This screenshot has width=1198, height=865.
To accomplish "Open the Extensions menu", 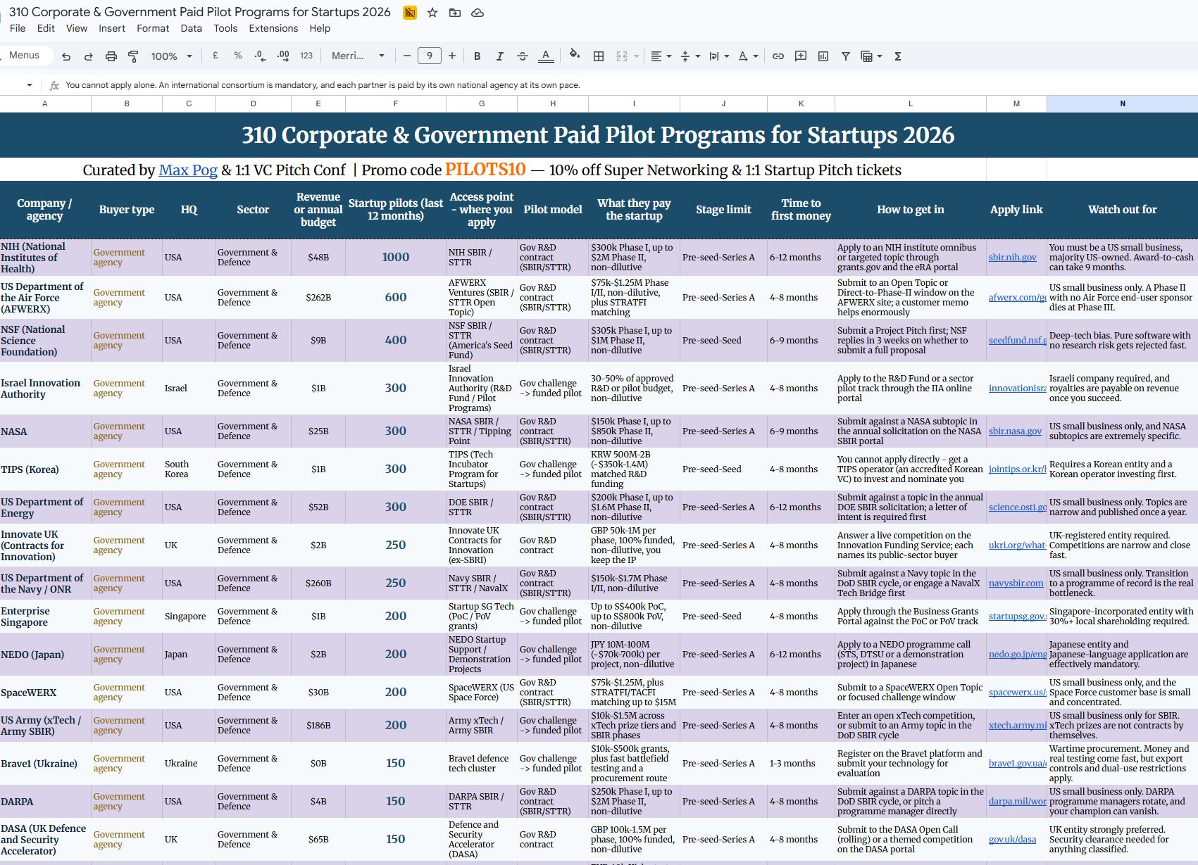I will click(x=273, y=28).
